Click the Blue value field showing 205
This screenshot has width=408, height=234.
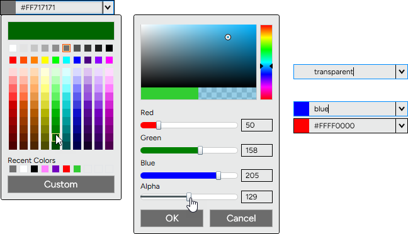[x=257, y=175]
